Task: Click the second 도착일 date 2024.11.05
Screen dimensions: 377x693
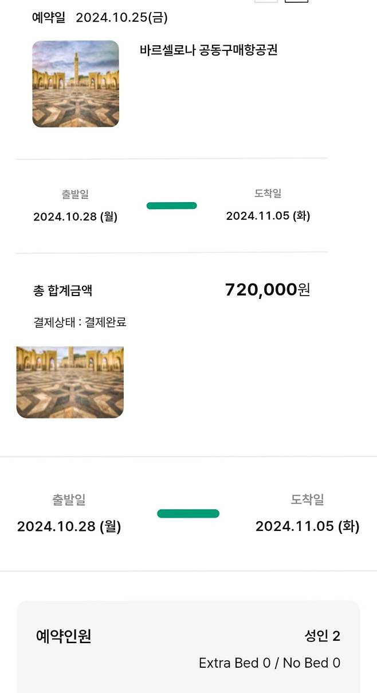Action: click(307, 526)
